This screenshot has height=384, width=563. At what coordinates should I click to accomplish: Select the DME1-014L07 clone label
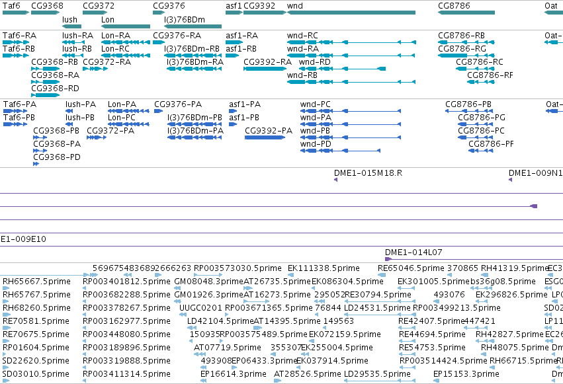tap(413, 252)
